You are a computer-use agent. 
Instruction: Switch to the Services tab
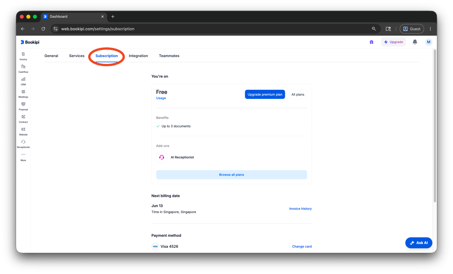[77, 56]
